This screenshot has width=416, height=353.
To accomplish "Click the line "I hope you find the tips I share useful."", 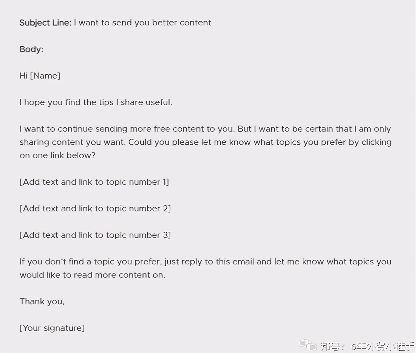I will [96, 102].
